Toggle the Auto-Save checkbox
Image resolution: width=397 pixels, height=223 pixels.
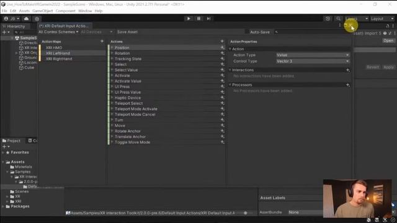point(247,32)
